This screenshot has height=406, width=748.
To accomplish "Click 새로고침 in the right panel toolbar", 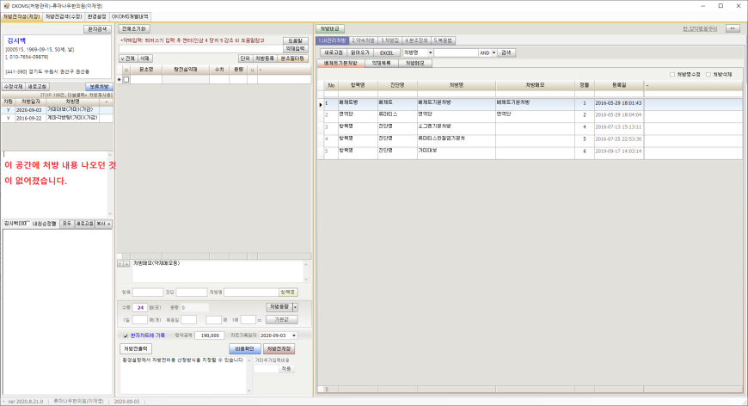I will point(333,52).
